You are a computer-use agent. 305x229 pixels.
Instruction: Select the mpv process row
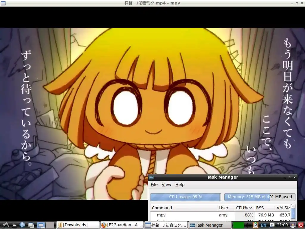220,215
